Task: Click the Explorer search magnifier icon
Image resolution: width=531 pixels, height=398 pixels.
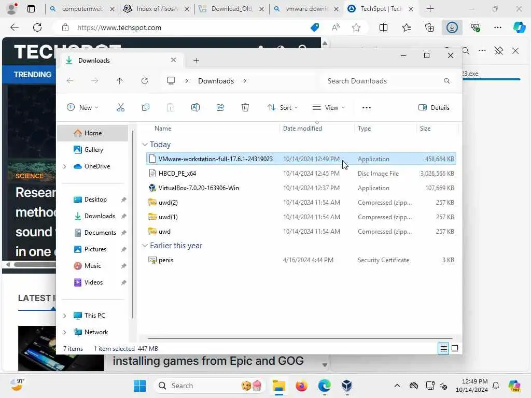Action: [x=447, y=81]
